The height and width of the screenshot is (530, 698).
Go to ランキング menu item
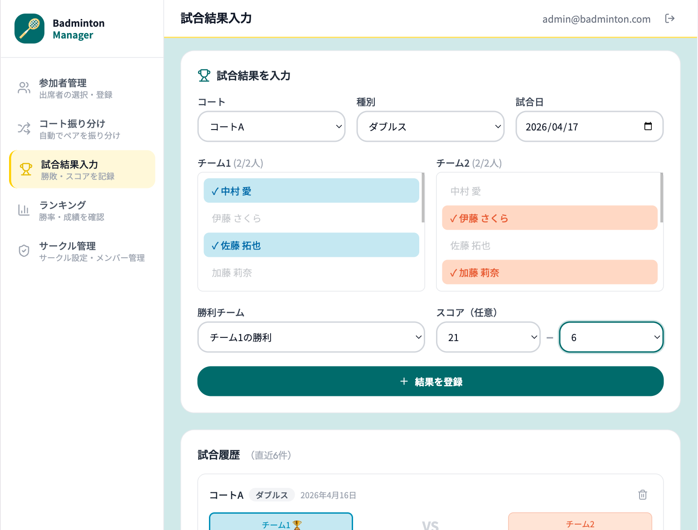(x=82, y=210)
